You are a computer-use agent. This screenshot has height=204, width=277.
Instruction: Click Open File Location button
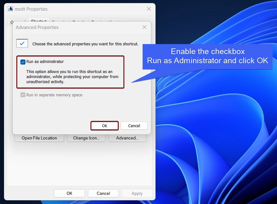(x=39, y=138)
